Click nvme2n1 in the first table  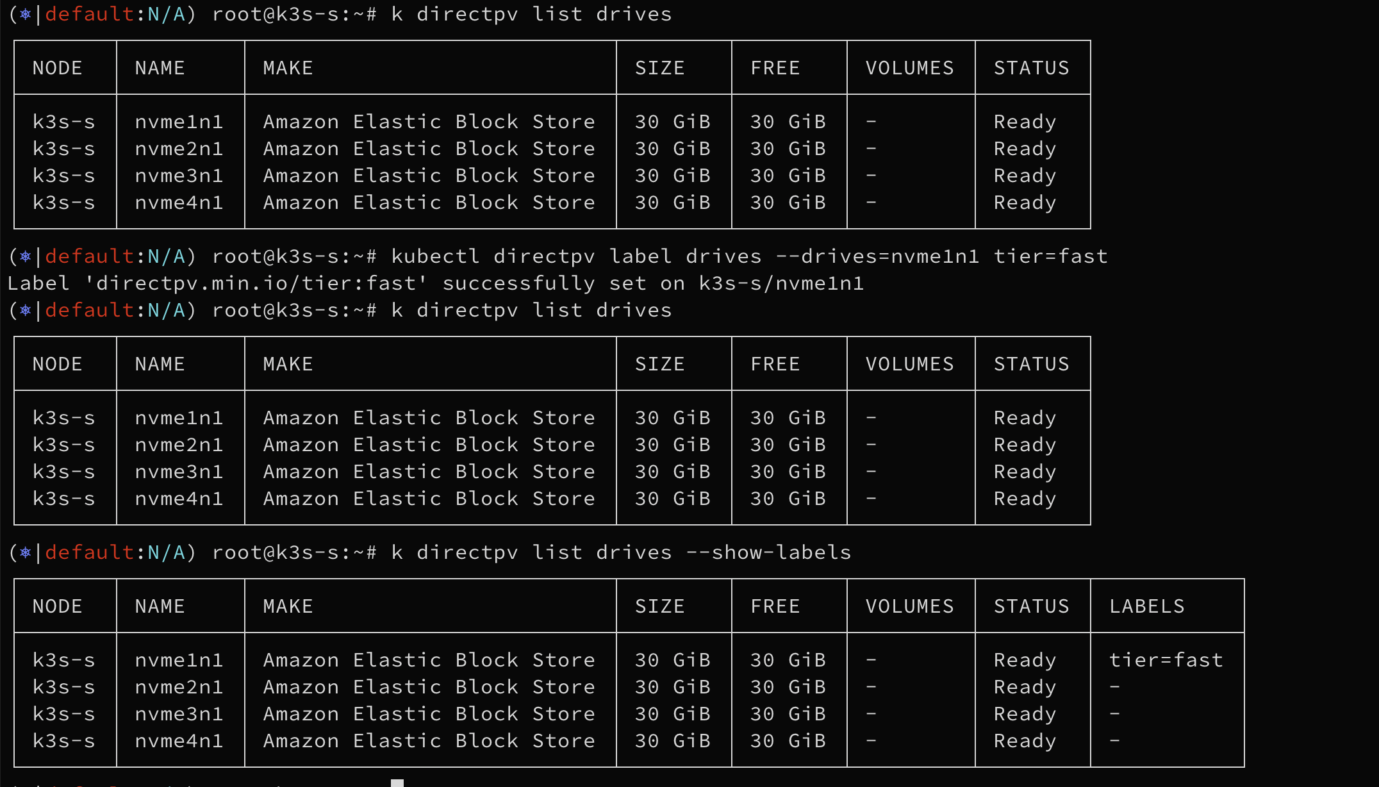[x=179, y=149]
